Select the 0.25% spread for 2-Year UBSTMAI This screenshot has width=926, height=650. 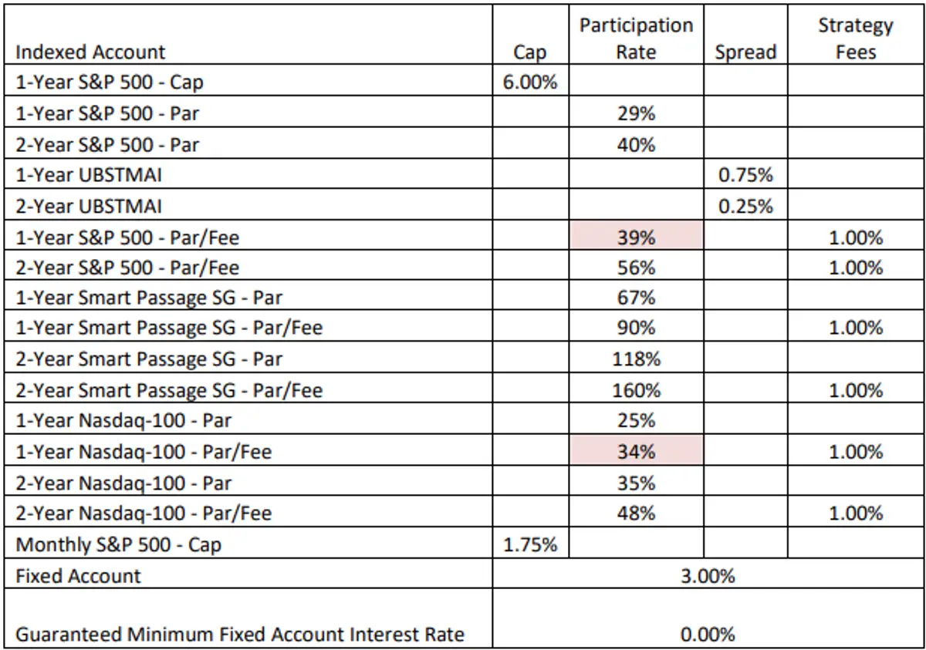[x=745, y=206]
